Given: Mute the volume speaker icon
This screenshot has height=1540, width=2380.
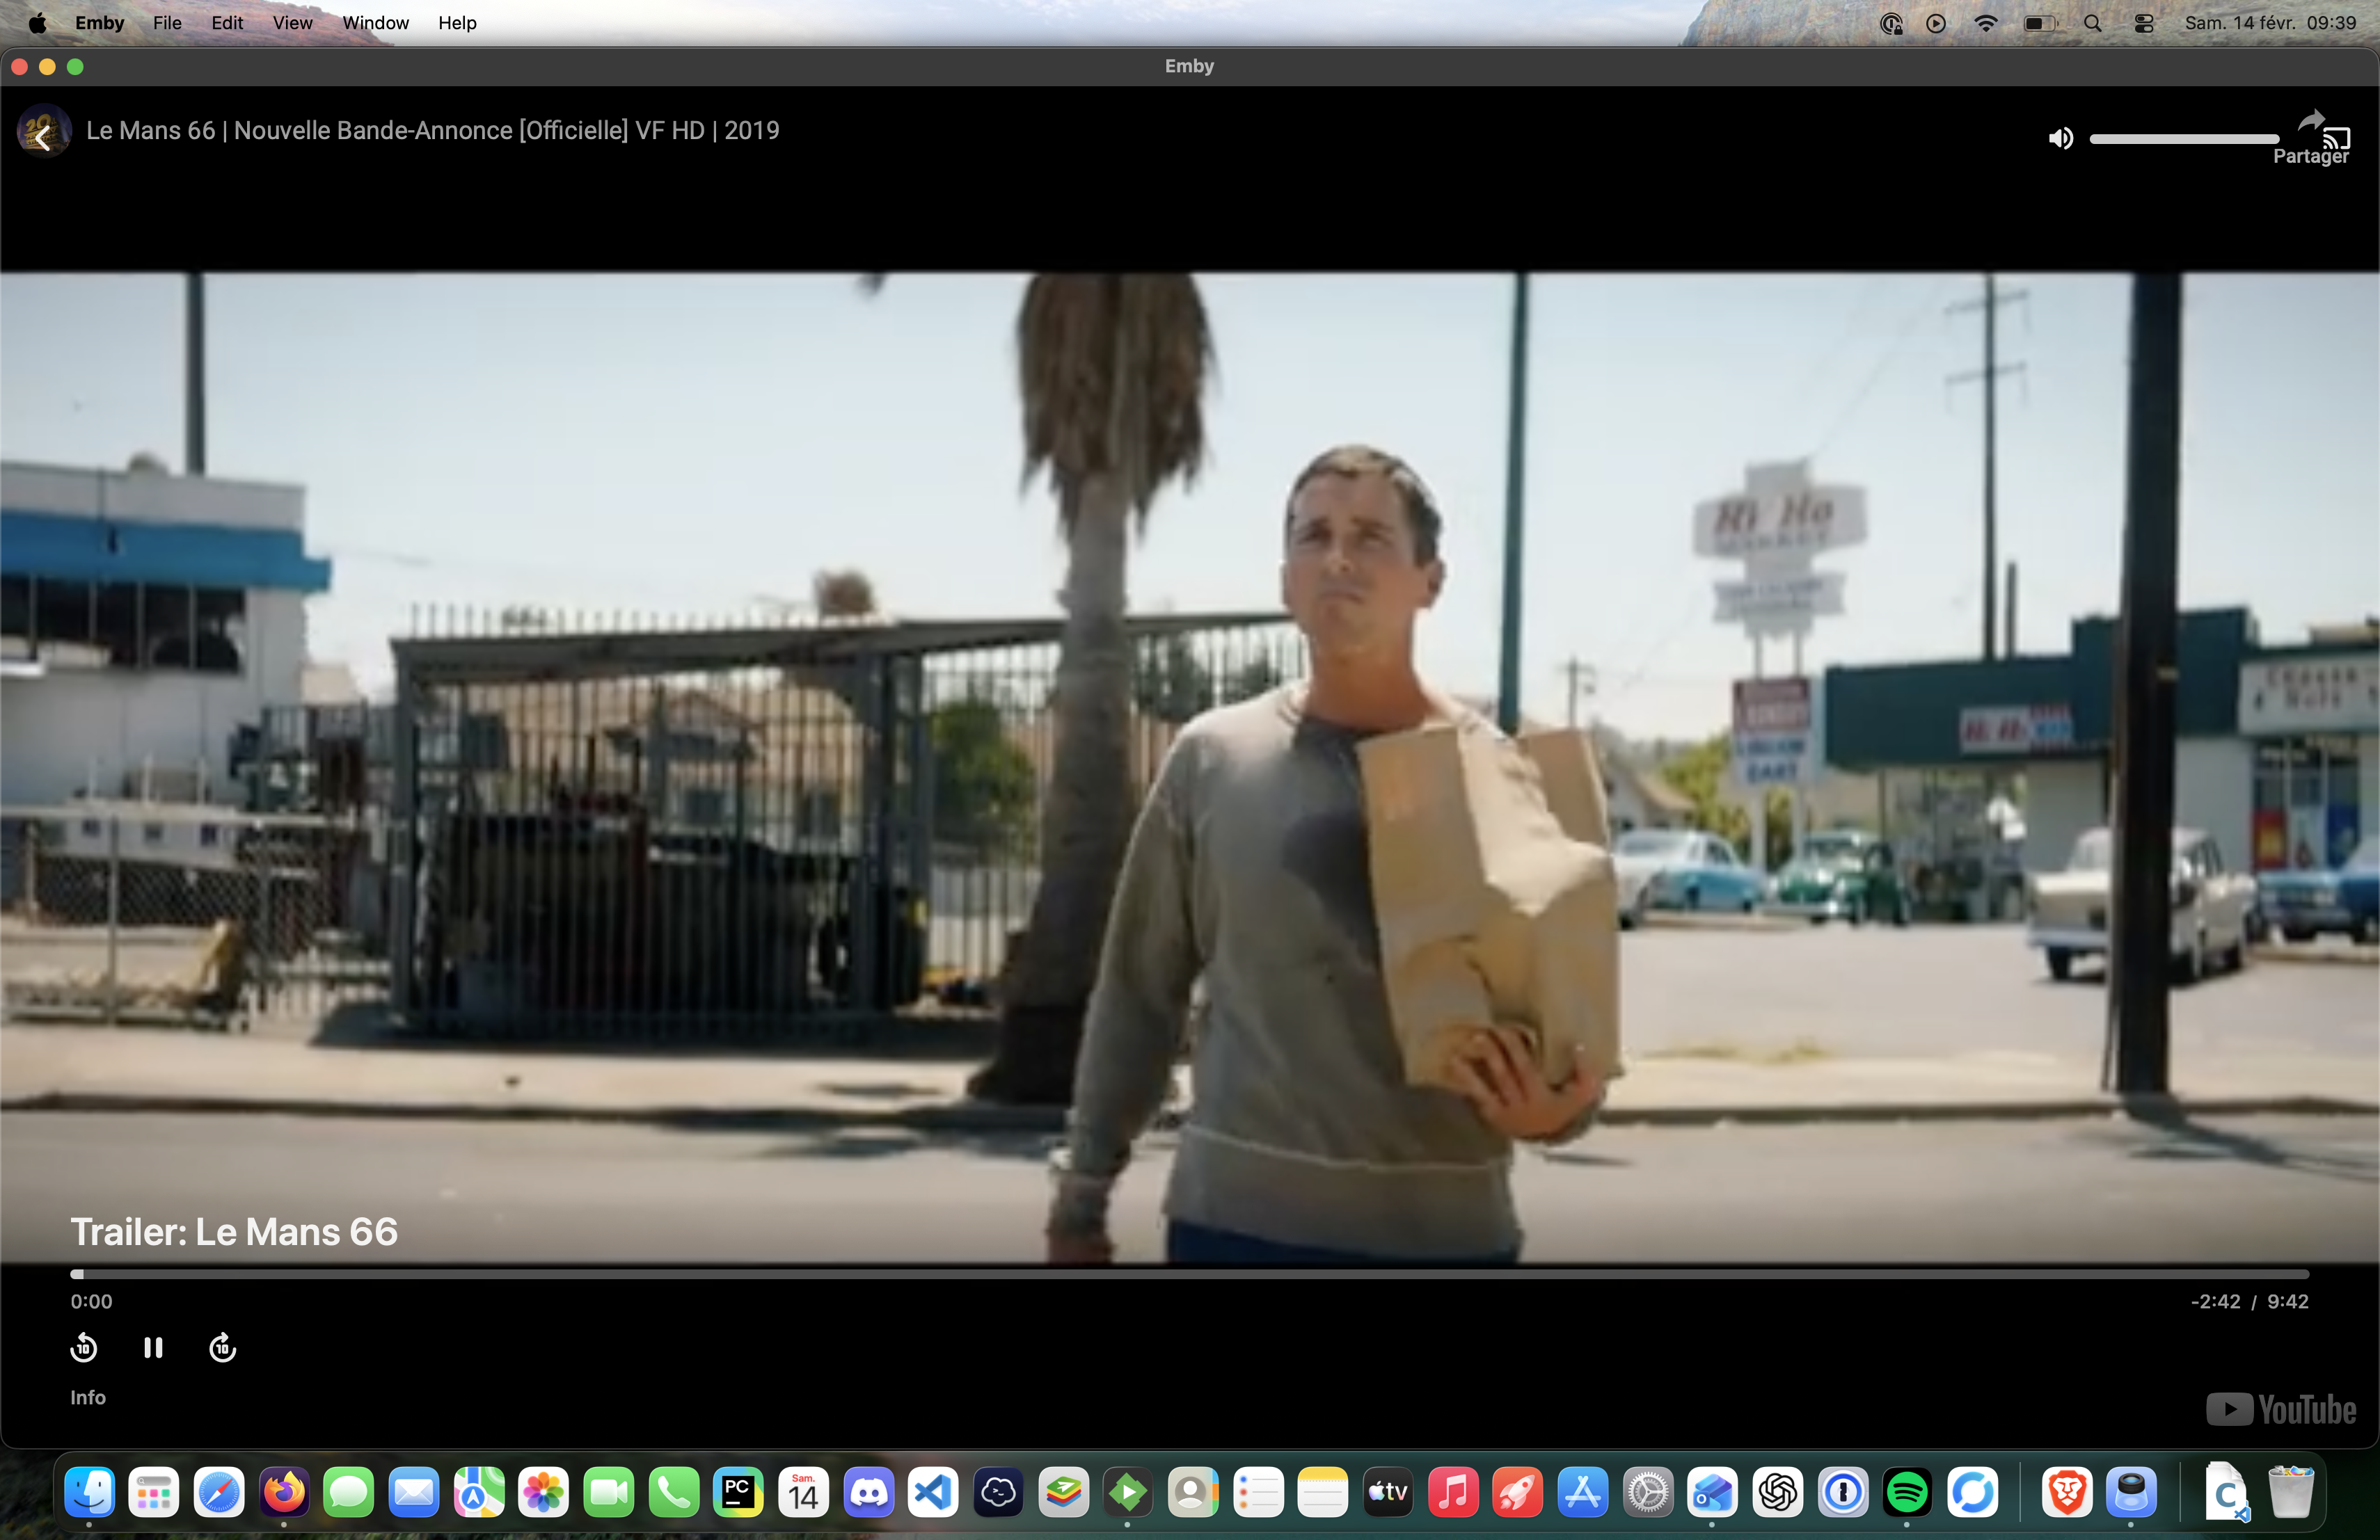Looking at the screenshot, I should (2060, 139).
